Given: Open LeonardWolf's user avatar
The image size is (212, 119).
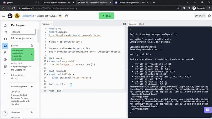Looking at the screenshot, I should tap(17, 16).
